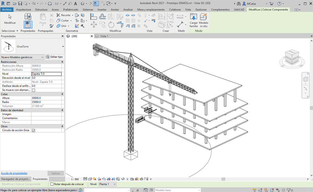Uncheck Círculo de acción Grúa checkbox
The image size is (313, 192).
(33, 131)
